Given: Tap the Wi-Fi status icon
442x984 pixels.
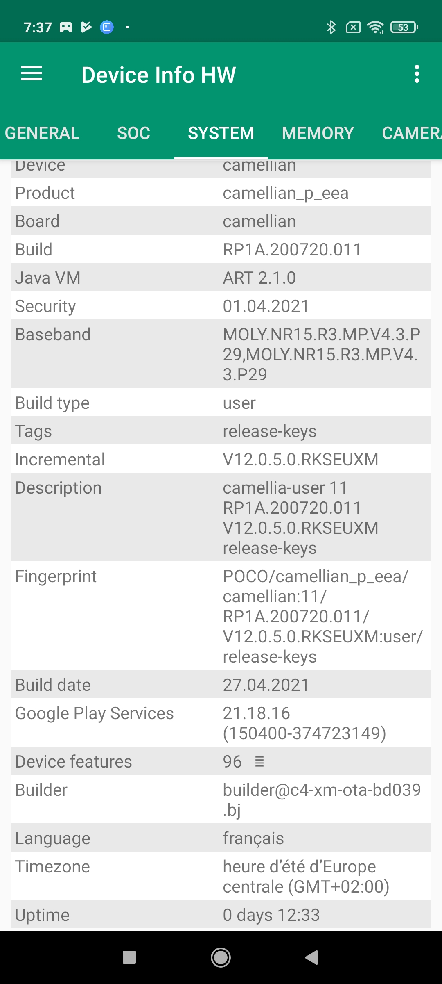Looking at the screenshot, I should pyautogui.click(x=375, y=27).
